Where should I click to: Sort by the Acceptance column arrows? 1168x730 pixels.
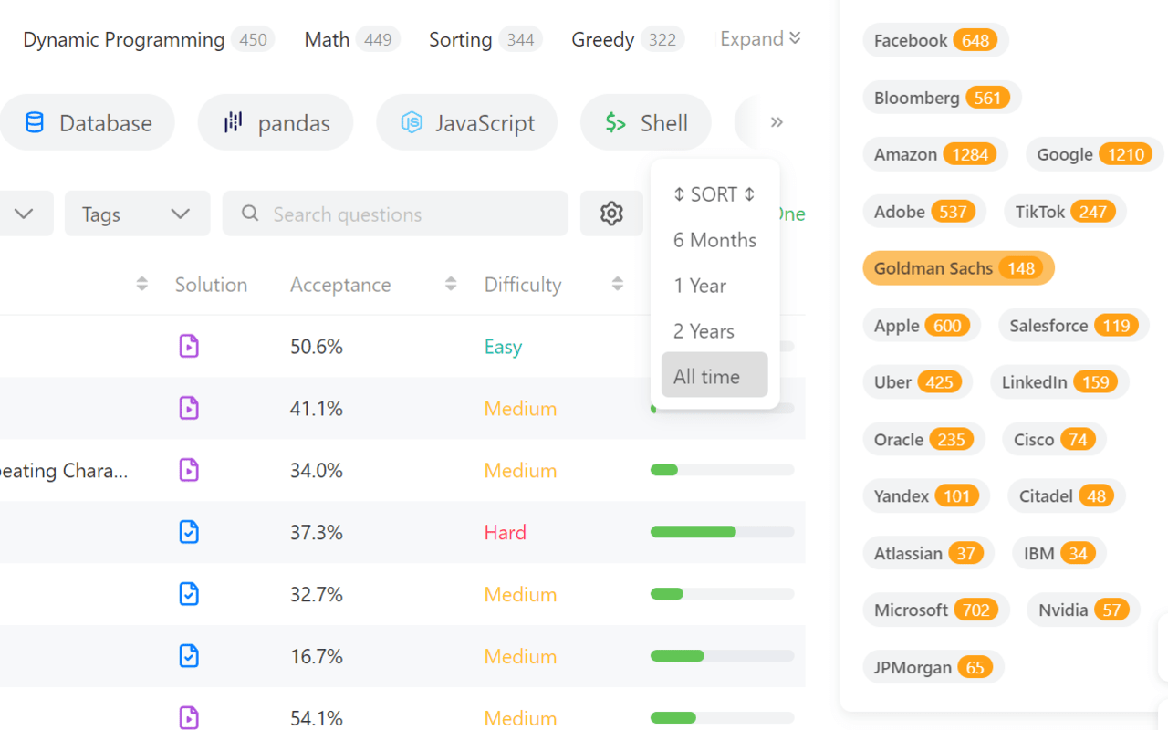[451, 285]
